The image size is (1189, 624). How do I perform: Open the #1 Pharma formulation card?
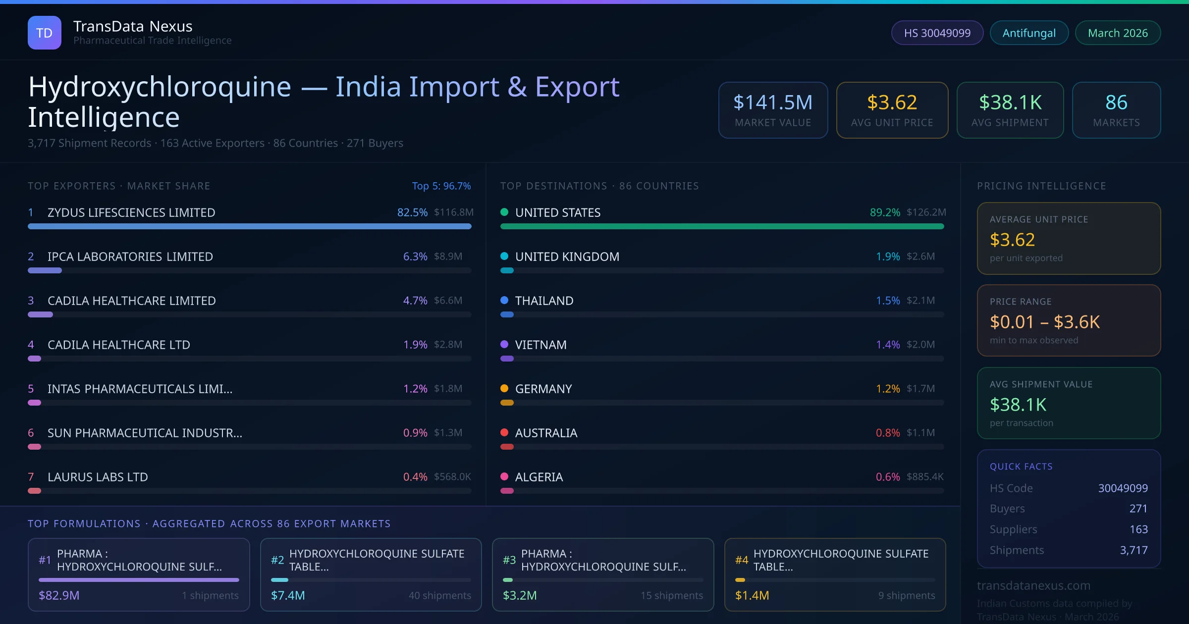[139, 574]
